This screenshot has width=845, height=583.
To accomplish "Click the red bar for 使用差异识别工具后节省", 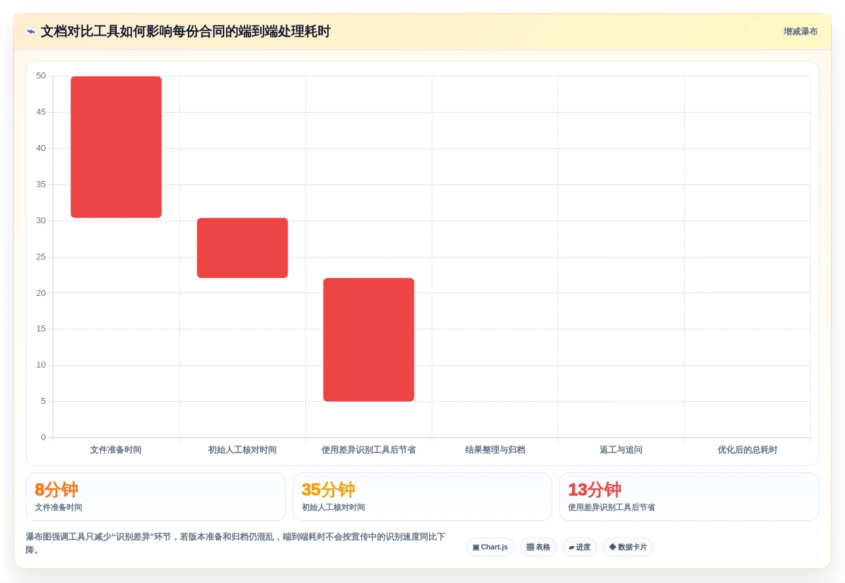I will click(368, 339).
